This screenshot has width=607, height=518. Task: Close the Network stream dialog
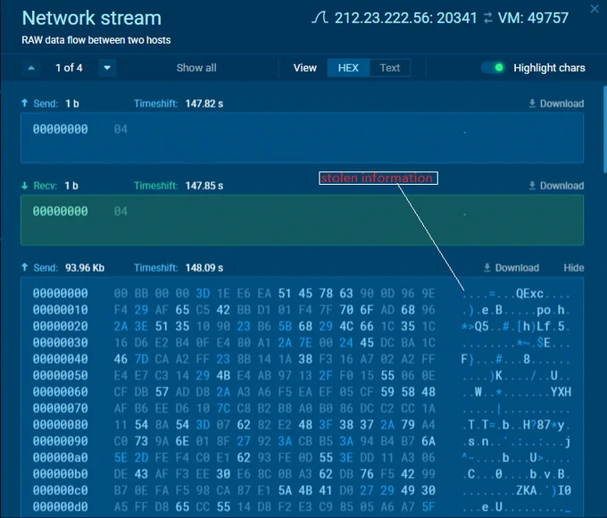pos(595,9)
